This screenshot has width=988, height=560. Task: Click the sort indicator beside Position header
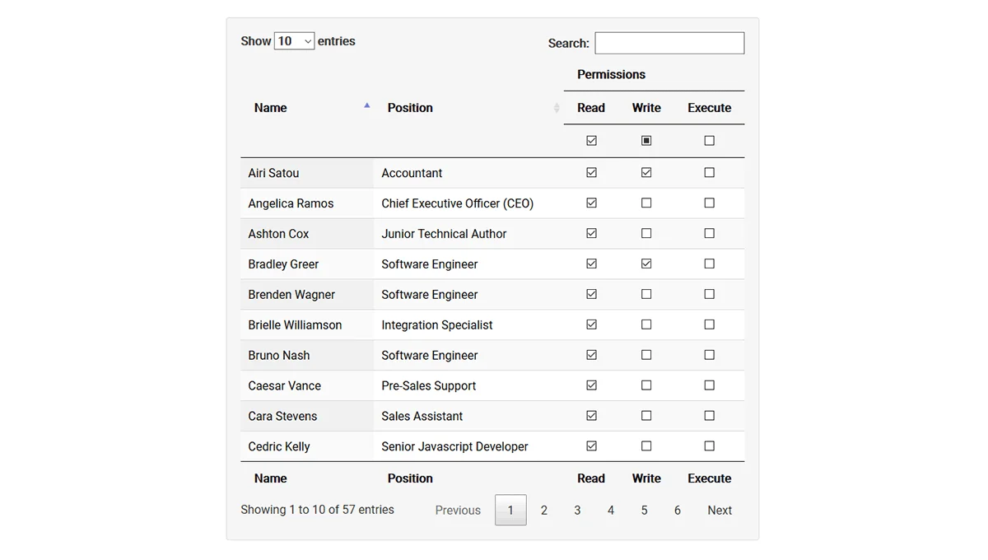557,108
